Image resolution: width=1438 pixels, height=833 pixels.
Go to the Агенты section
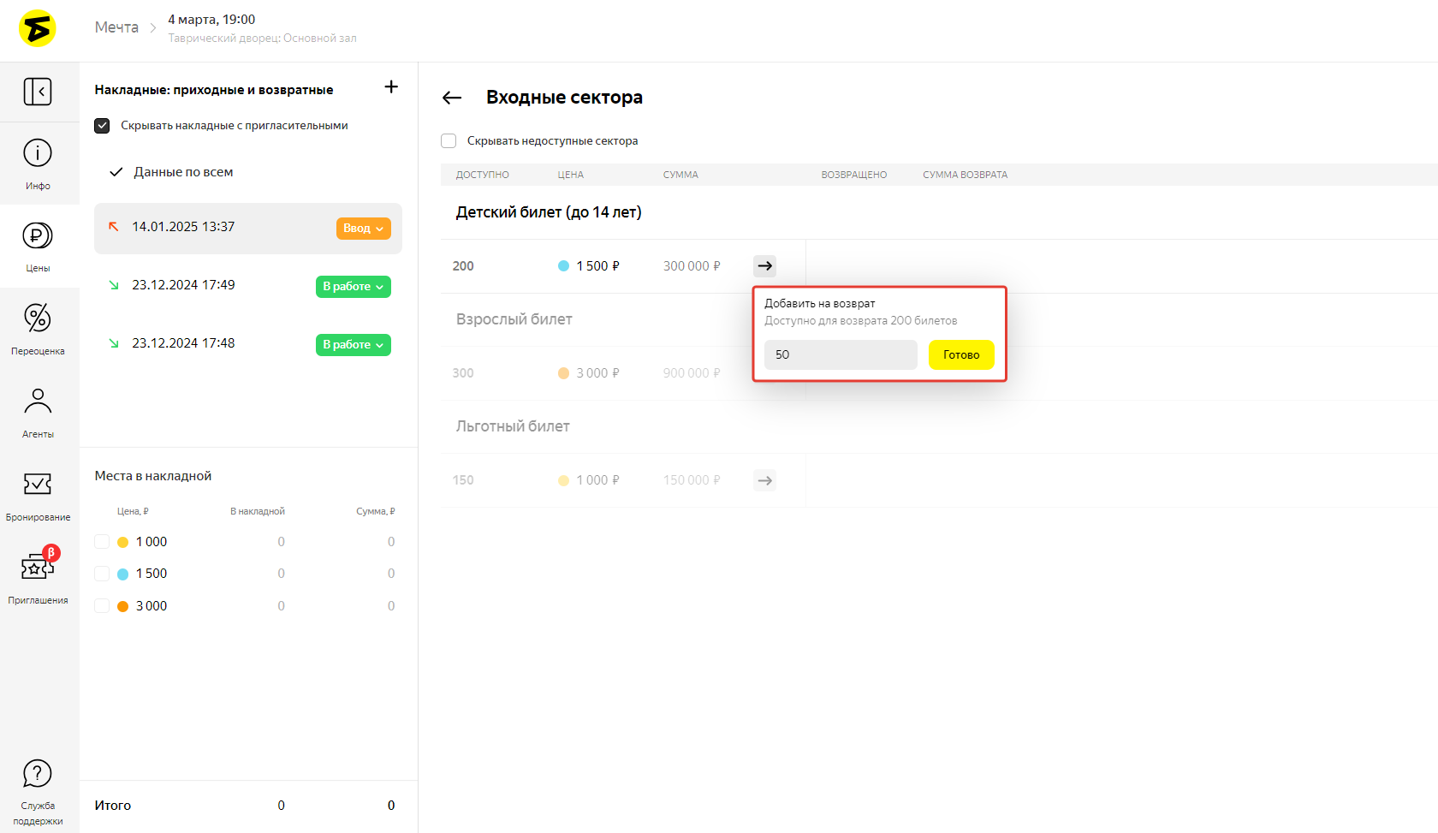(x=38, y=412)
